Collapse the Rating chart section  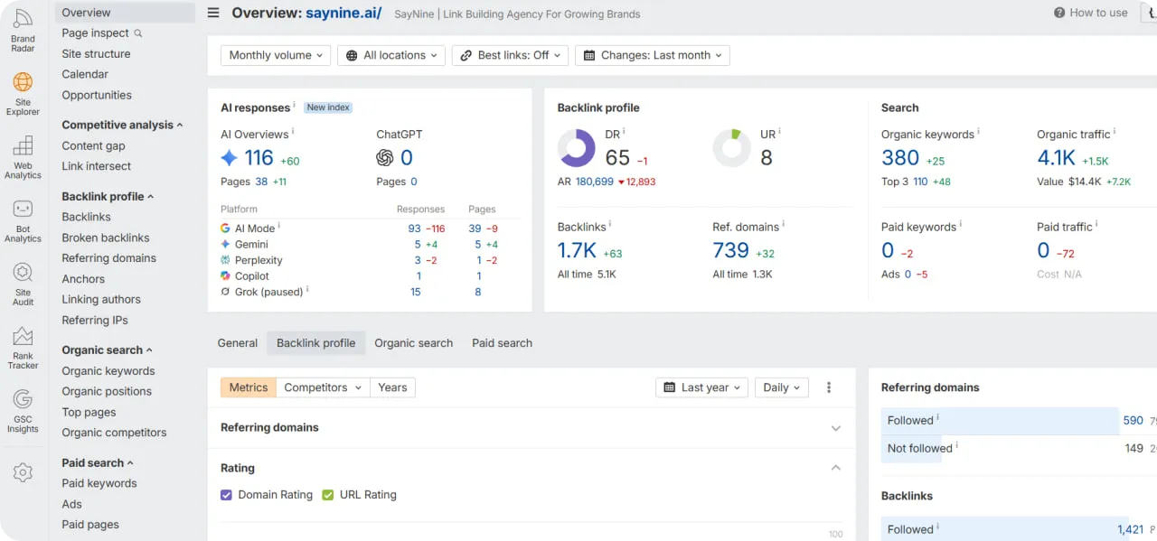point(836,468)
